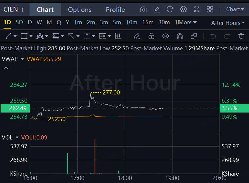Image resolution: width=249 pixels, height=183 pixels.
Task: Delete drawings with the trash icon
Action: 241,36
